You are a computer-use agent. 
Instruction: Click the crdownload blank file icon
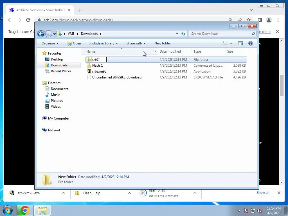tap(89, 77)
